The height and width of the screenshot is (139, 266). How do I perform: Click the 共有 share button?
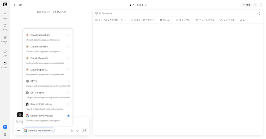(246, 5)
